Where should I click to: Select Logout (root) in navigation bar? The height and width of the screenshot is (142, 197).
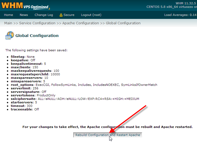91,15
